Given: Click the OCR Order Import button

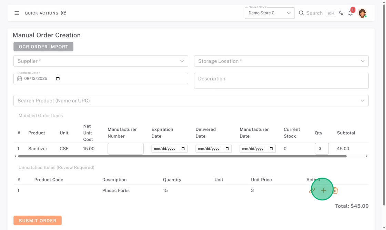Looking at the screenshot, I should point(43,46).
